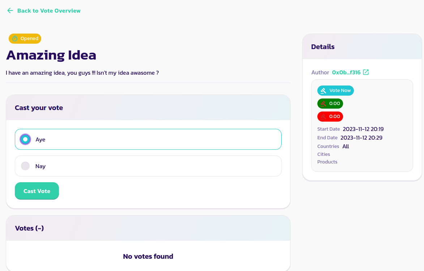The image size is (424, 271).
Task: Select the Aye radio button
Action: [x=25, y=139]
